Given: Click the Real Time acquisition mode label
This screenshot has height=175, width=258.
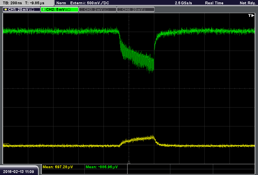Looking at the screenshot, I should (x=214, y=3).
